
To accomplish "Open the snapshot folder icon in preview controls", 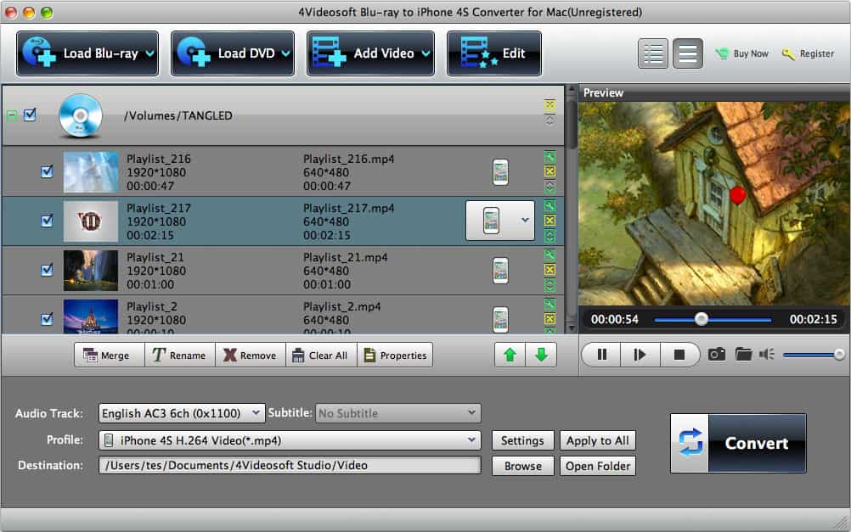I will 744,355.
